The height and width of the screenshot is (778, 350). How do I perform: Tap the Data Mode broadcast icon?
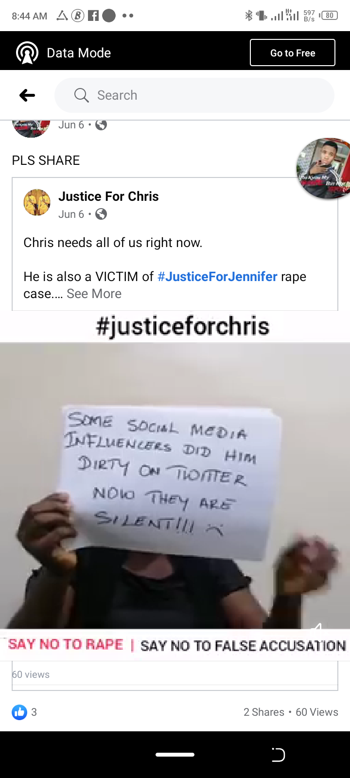[27, 53]
